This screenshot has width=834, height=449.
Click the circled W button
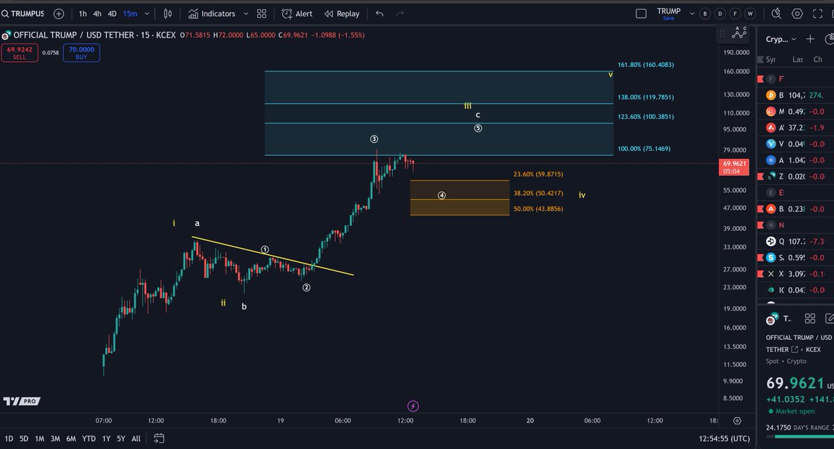click(751, 13)
